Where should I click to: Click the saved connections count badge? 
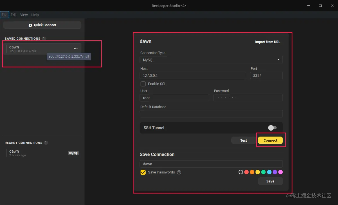(x=44, y=39)
